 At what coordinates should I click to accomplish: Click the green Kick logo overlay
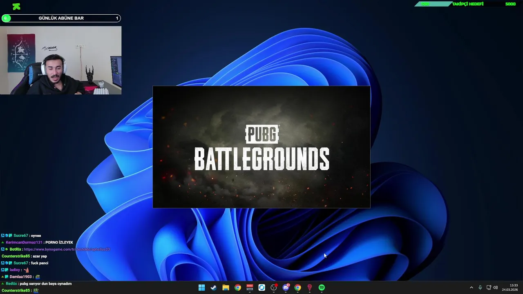point(16,7)
